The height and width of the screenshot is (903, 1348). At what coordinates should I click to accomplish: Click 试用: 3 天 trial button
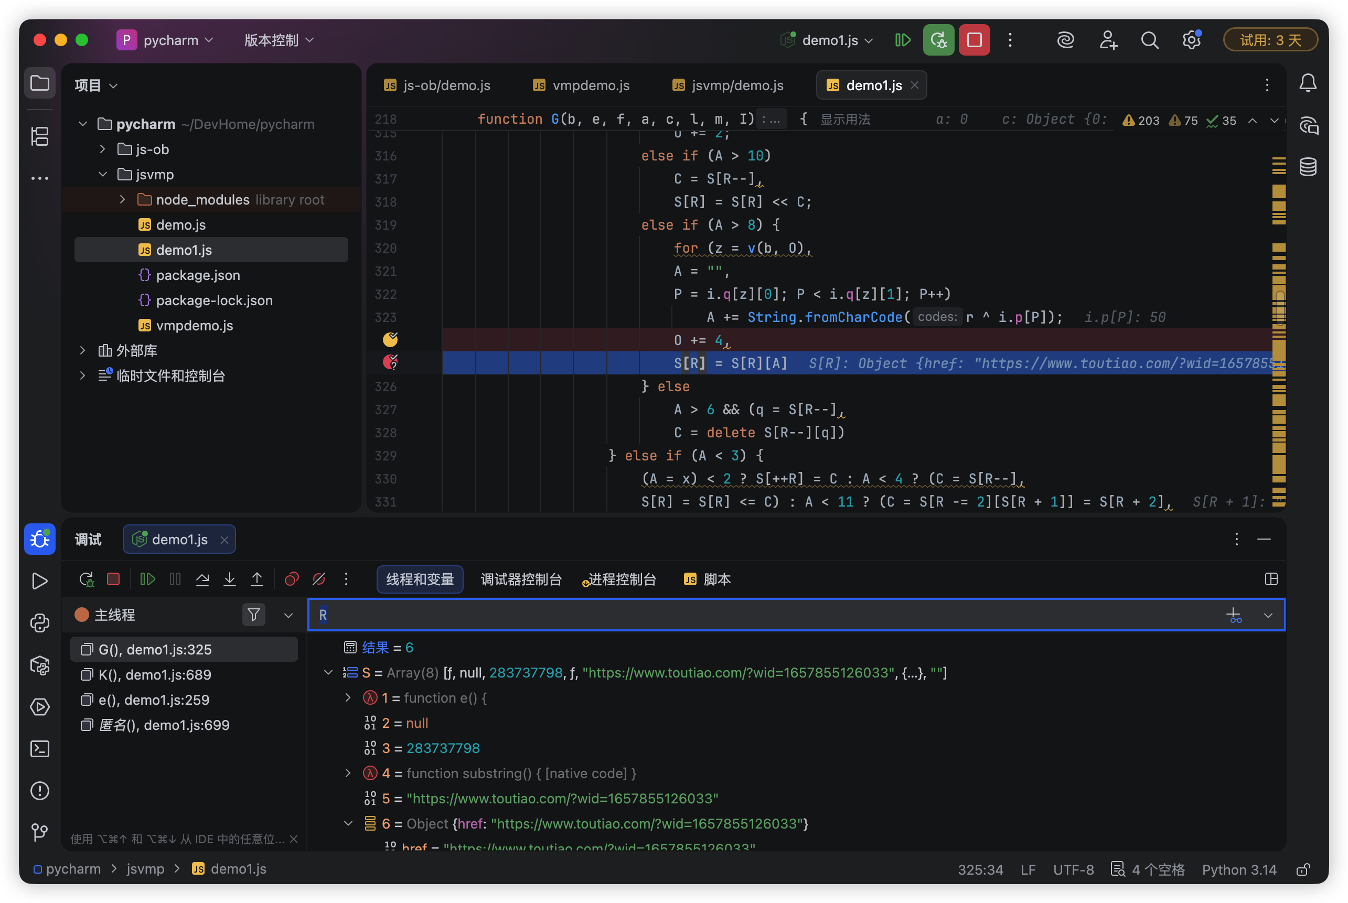[1270, 40]
